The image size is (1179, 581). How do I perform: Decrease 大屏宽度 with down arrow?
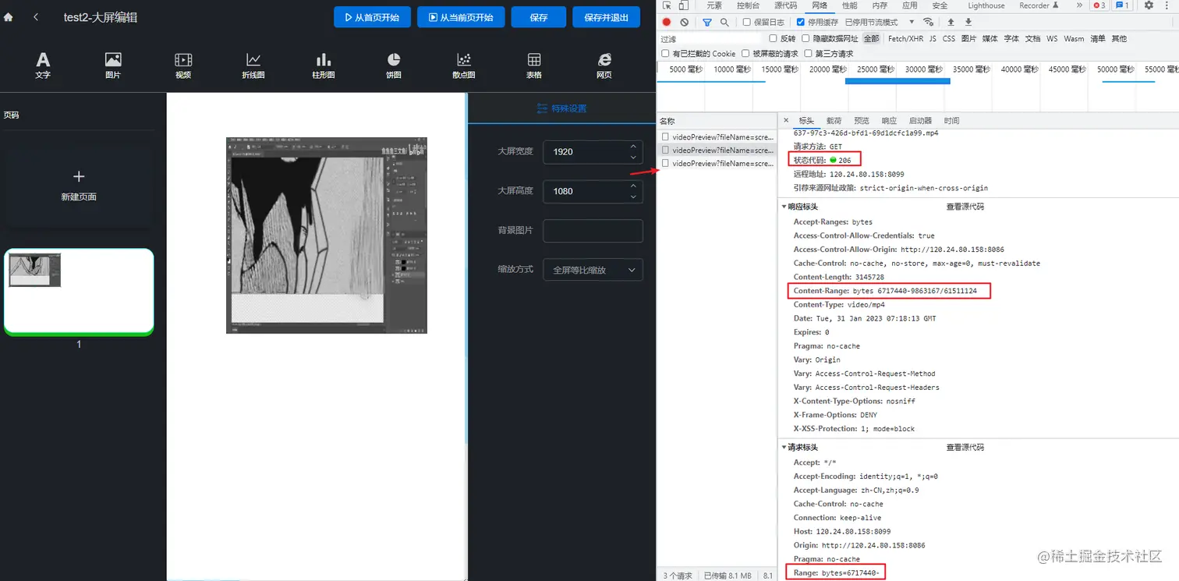[632, 158]
